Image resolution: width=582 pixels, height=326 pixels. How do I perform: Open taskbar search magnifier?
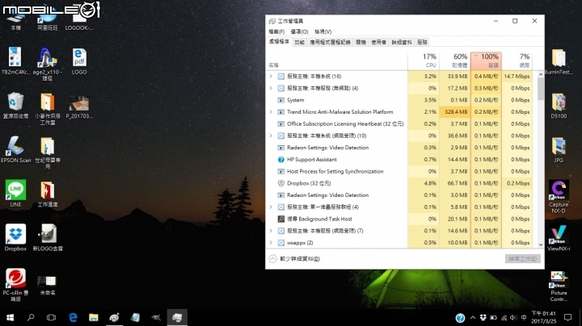[31, 317]
